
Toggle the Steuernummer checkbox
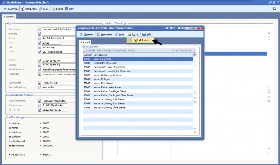coord(40,105)
